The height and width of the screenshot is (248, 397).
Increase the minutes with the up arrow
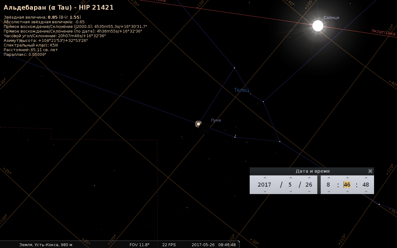coord(347,178)
